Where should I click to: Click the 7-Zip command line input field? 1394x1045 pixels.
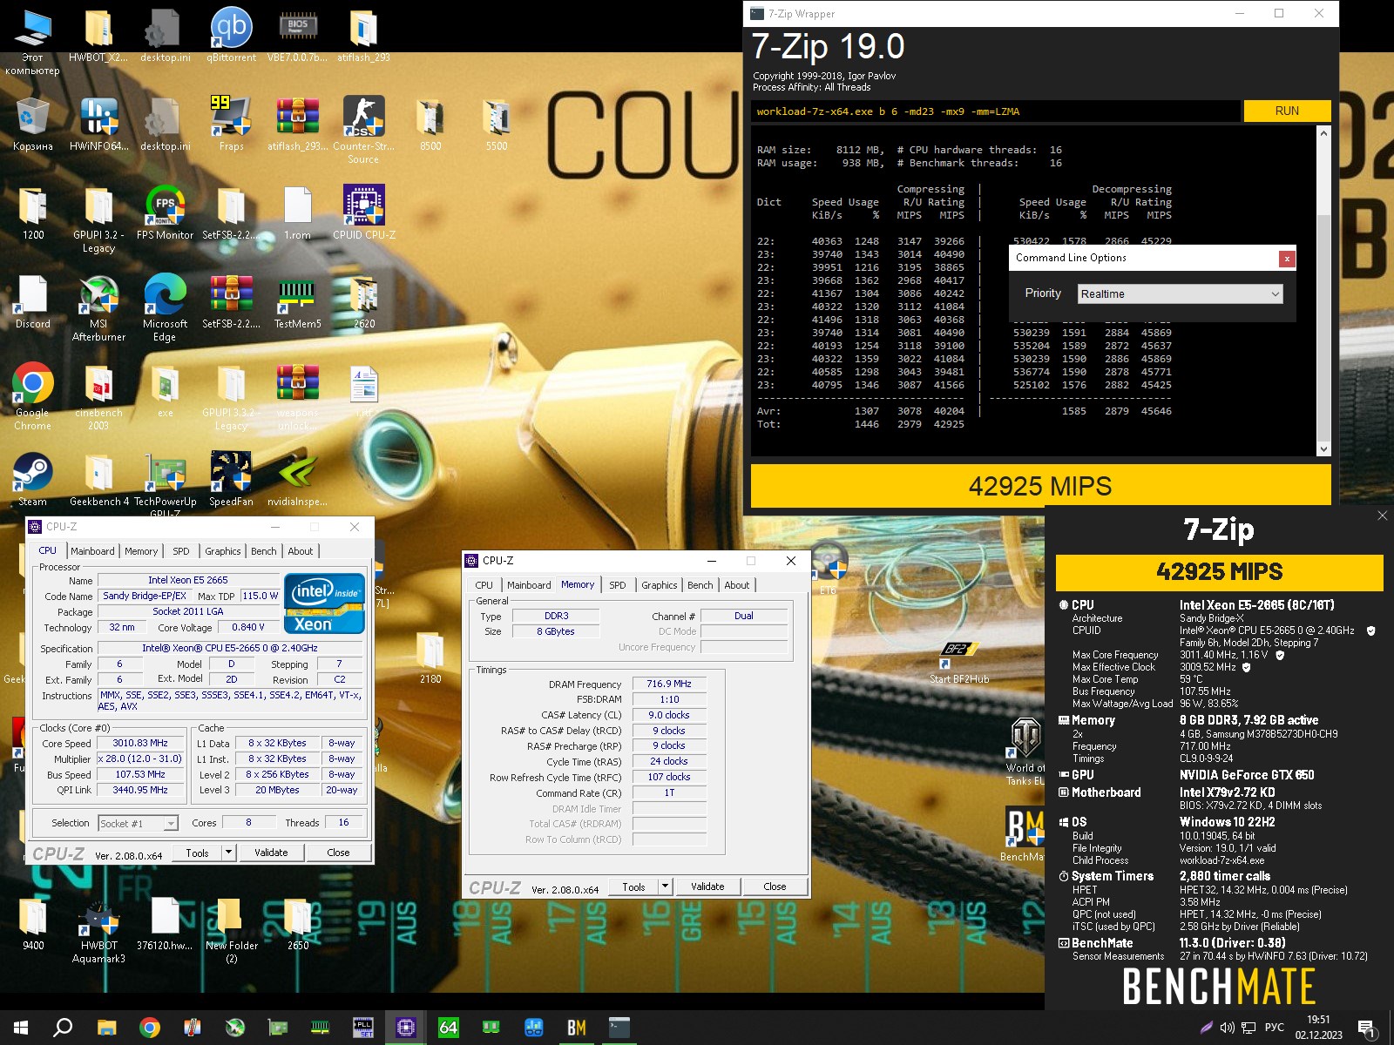point(996,111)
